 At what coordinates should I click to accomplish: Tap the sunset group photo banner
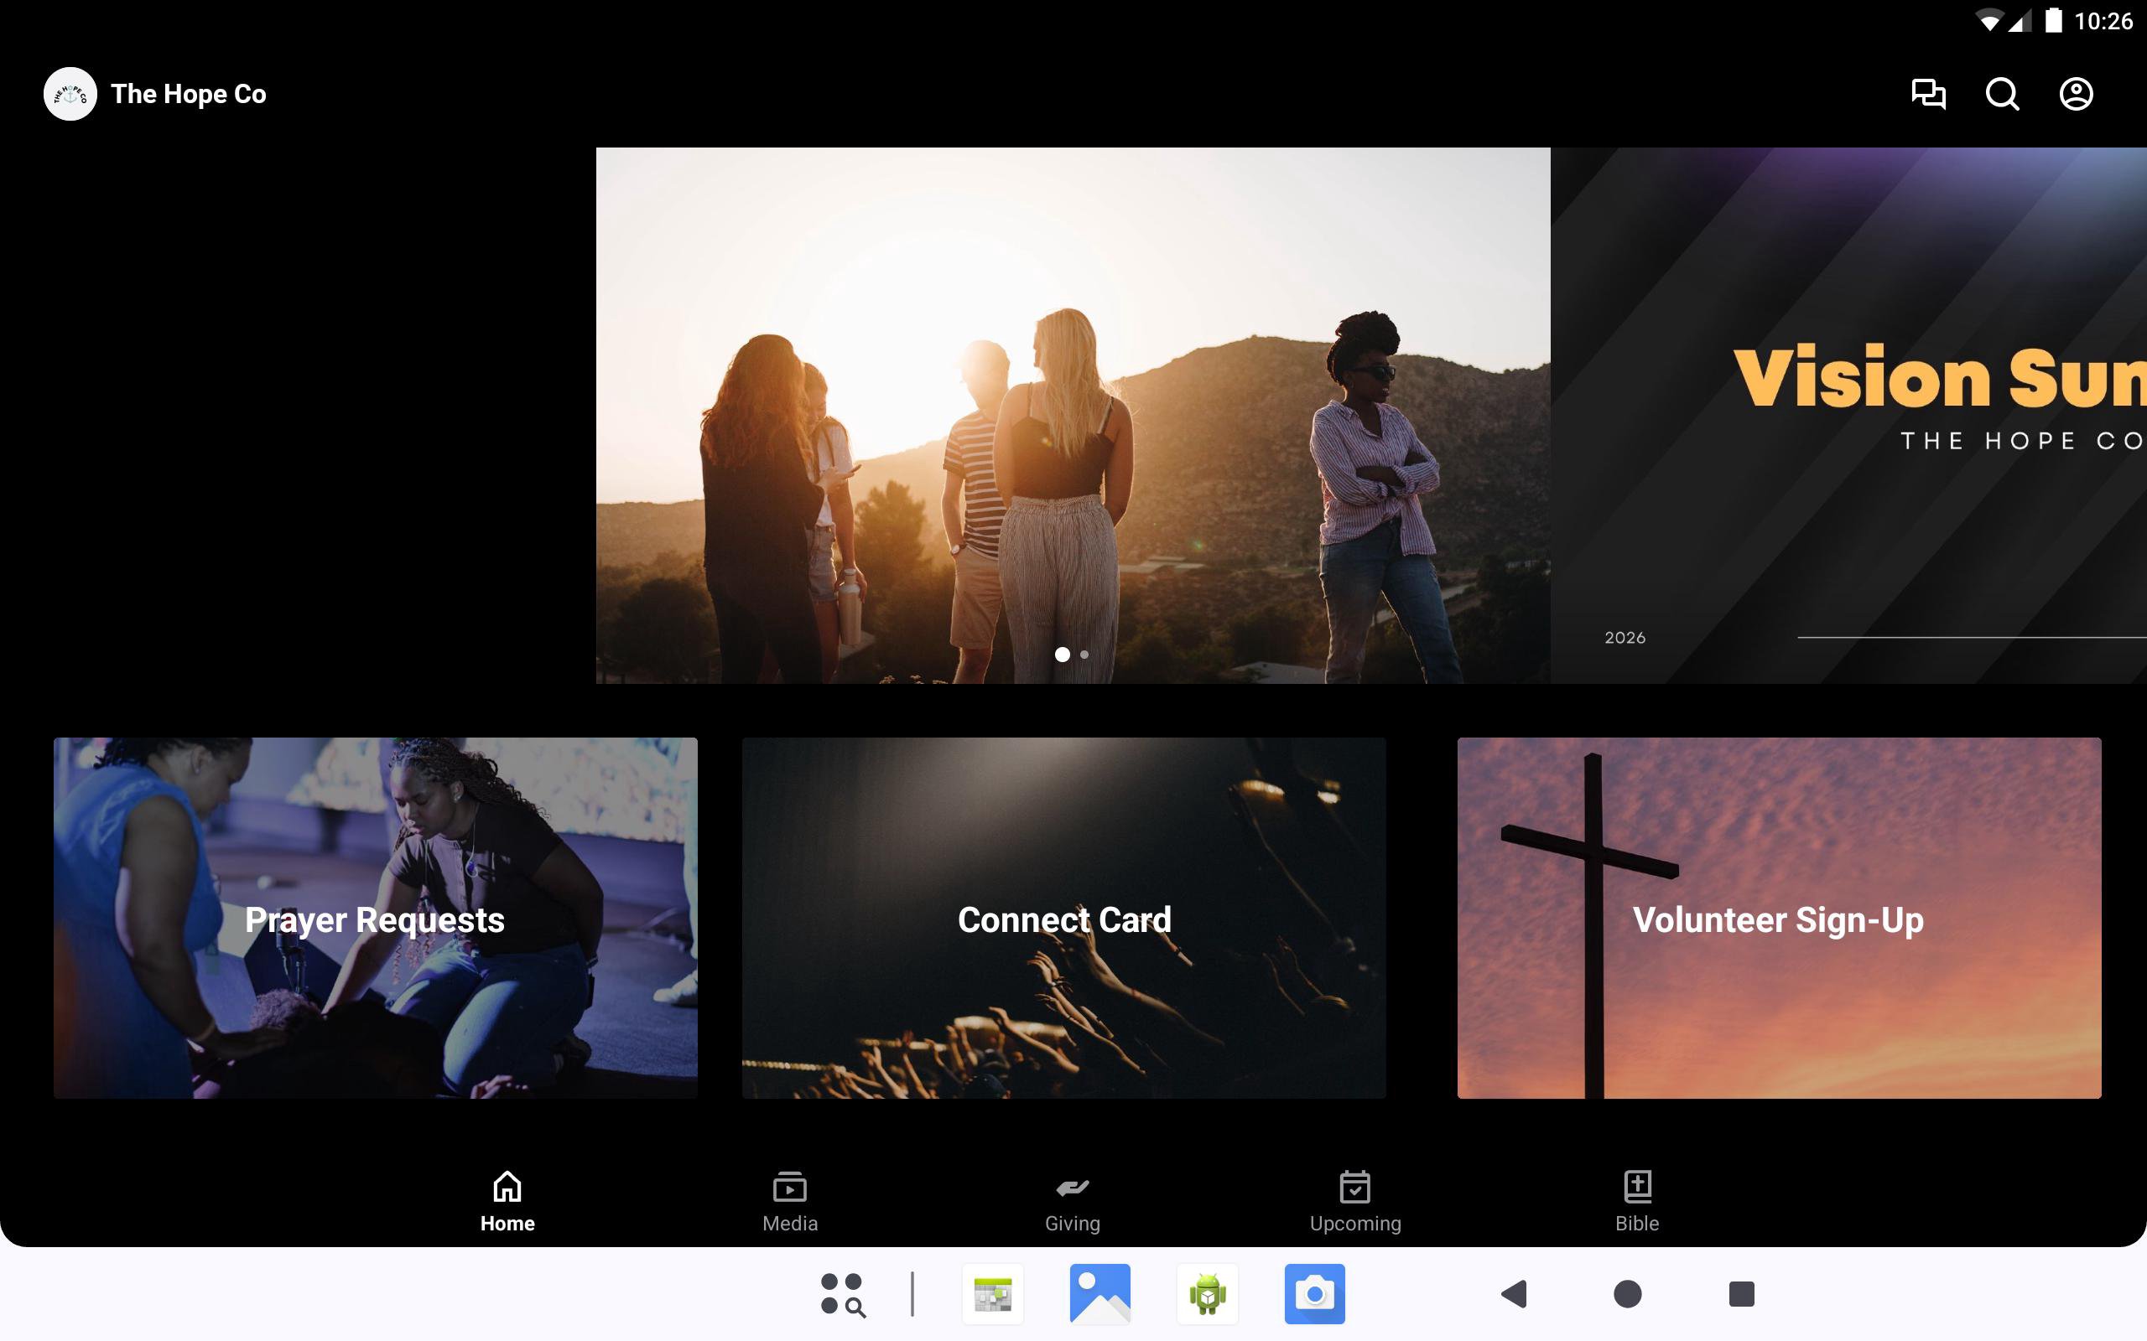point(1073,415)
